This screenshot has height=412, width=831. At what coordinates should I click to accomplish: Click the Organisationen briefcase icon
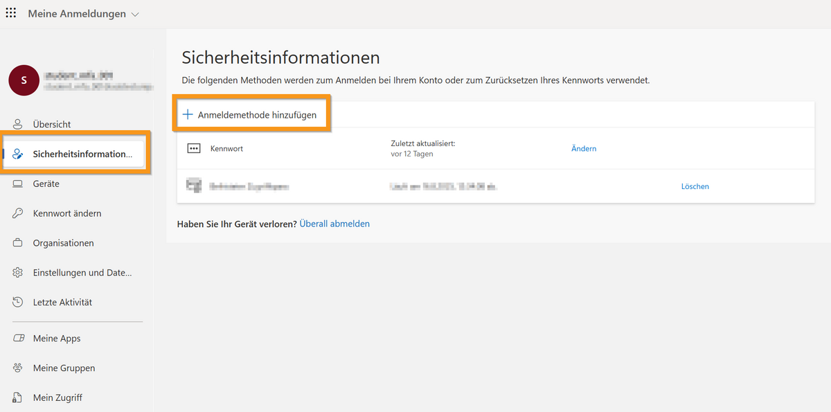[18, 244]
